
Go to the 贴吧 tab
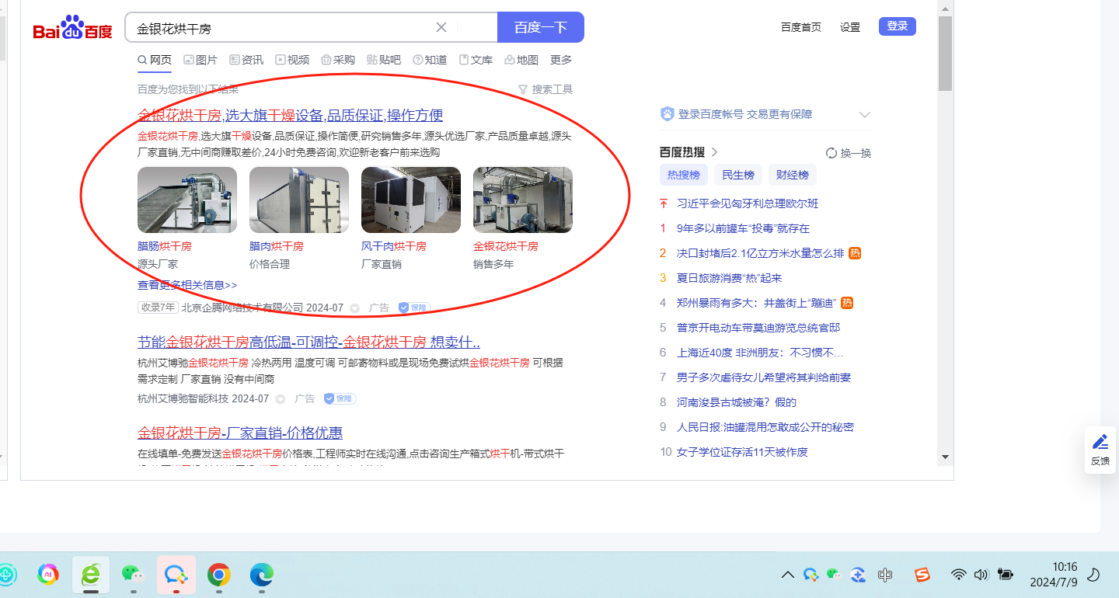[x=384, y=60]
